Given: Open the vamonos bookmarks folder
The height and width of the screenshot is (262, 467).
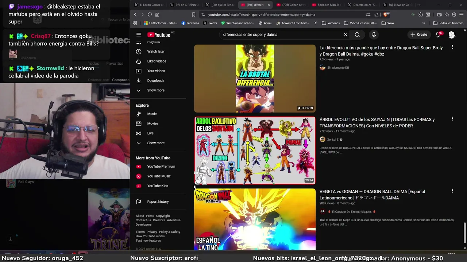Looking at the screenshot, I should click(331, 23).
